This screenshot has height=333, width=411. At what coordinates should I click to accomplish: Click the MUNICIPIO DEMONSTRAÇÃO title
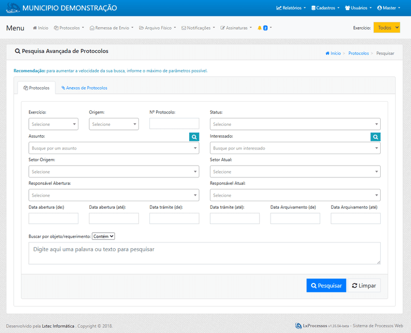tap(69, 8)
